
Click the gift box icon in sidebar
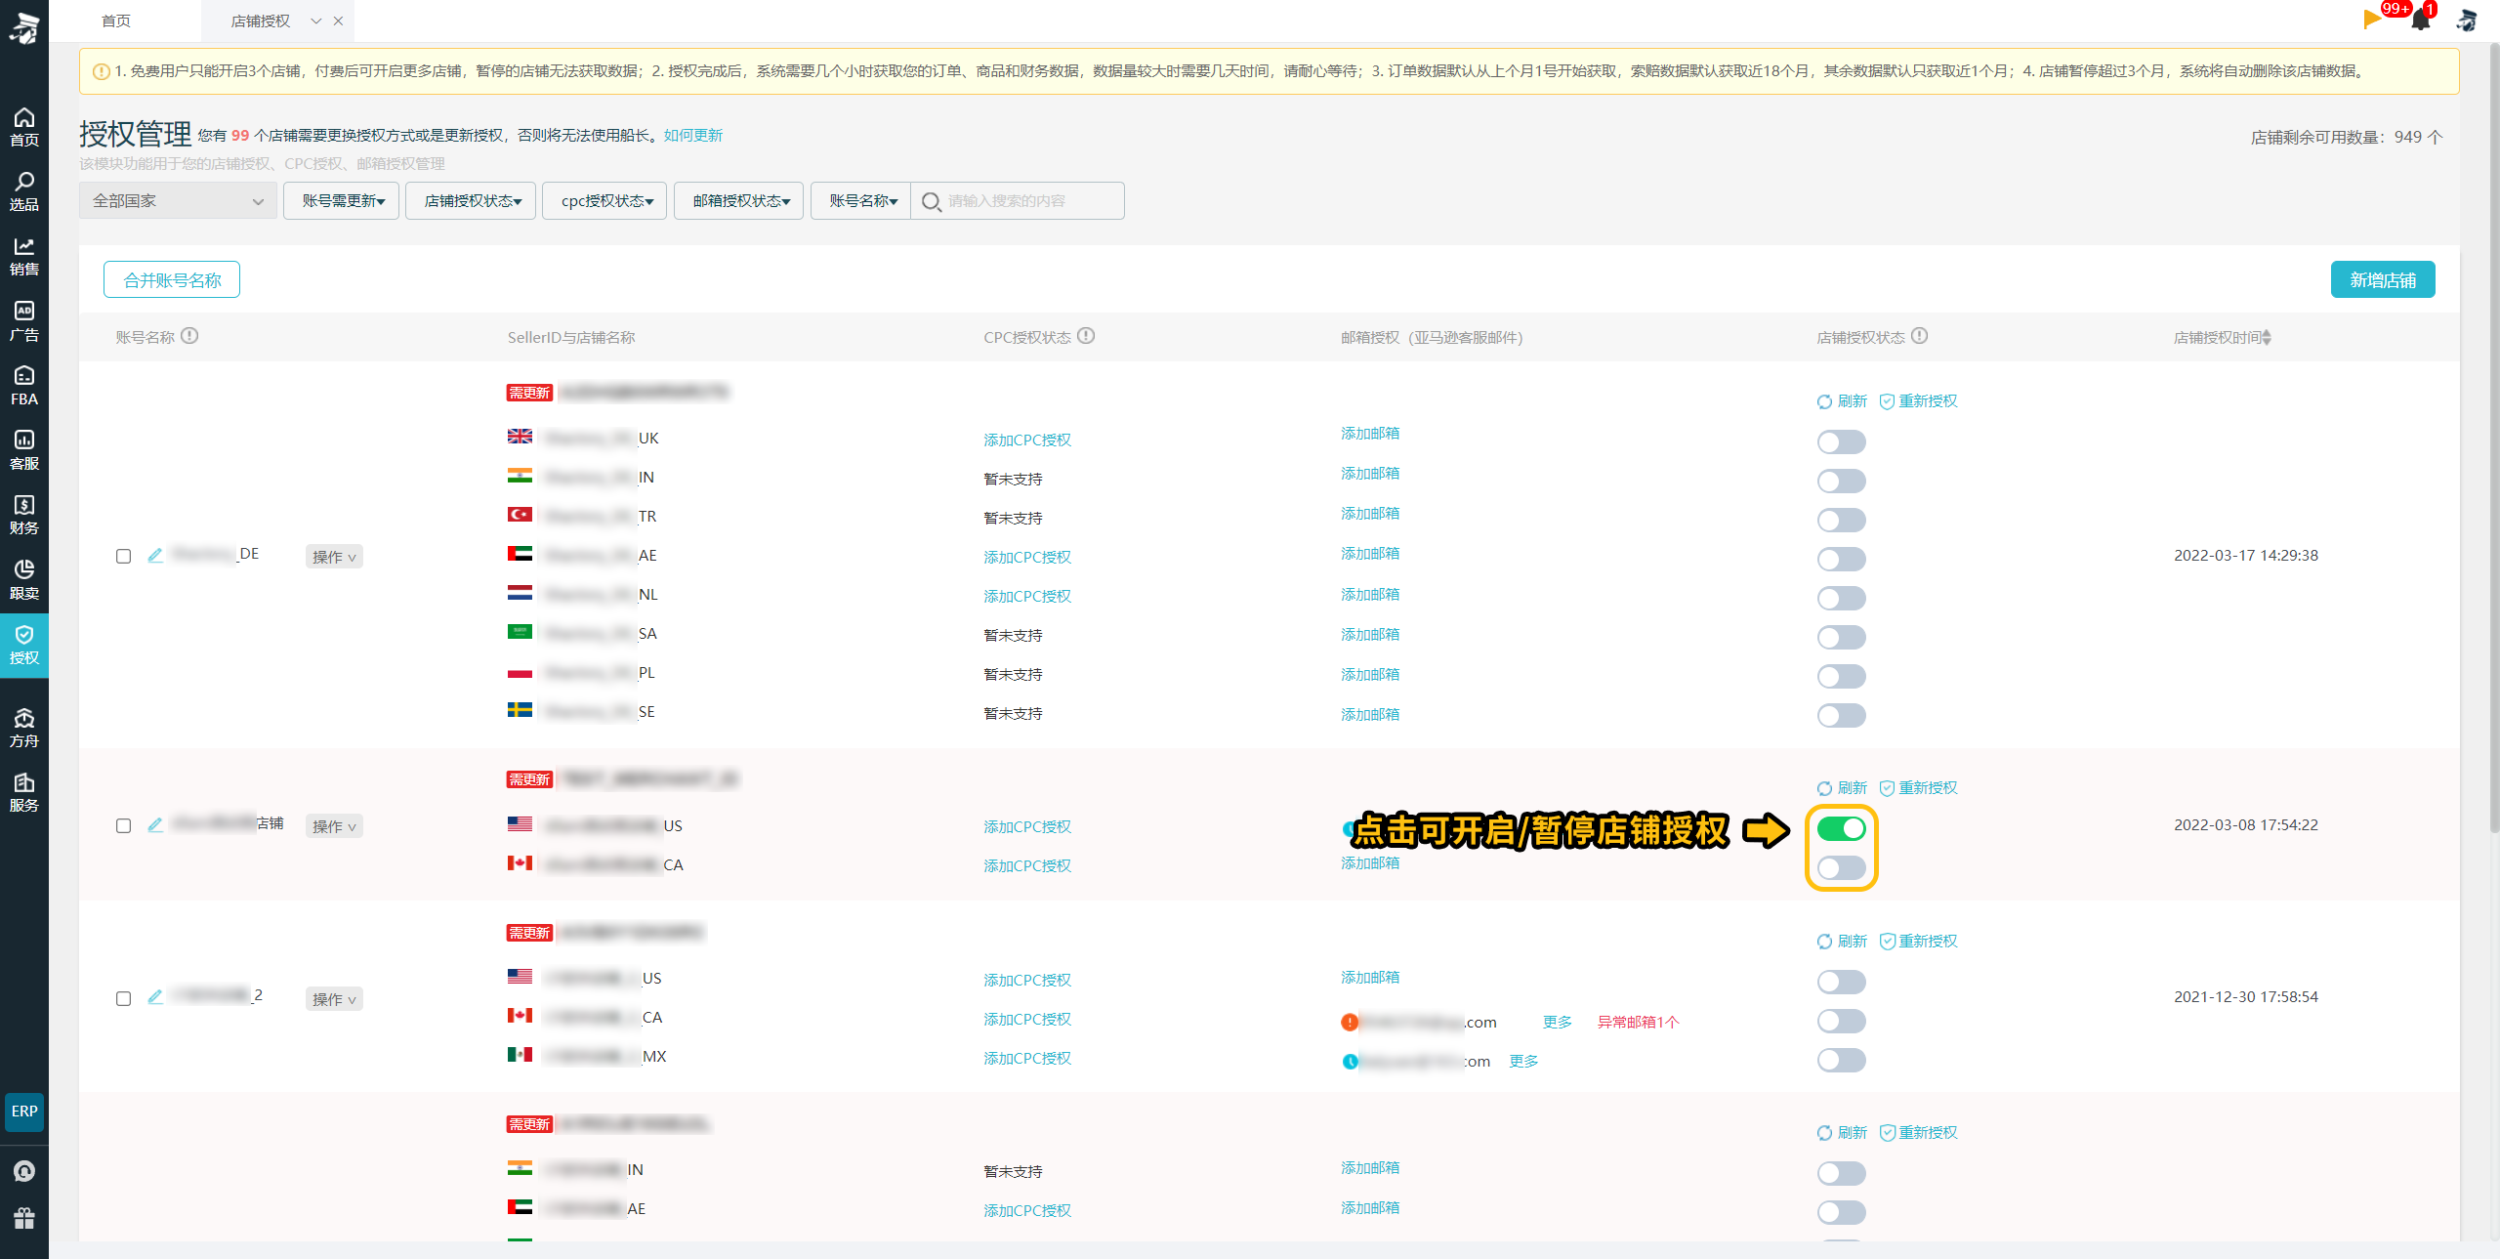point(24,1218)
